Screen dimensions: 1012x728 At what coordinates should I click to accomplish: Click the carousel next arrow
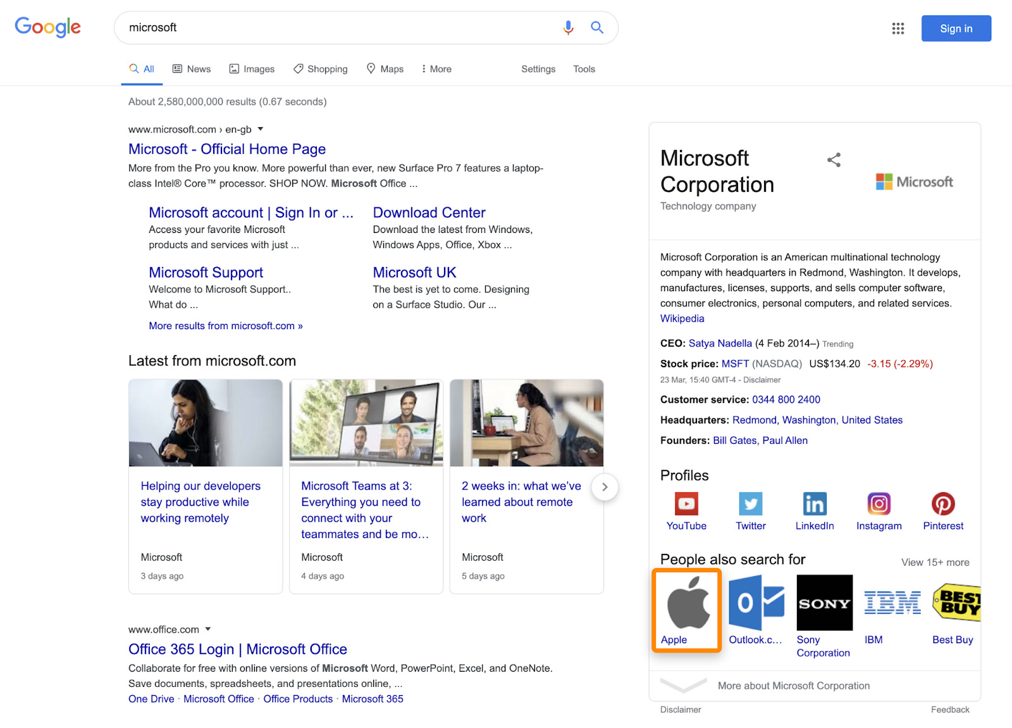point(605,487)
